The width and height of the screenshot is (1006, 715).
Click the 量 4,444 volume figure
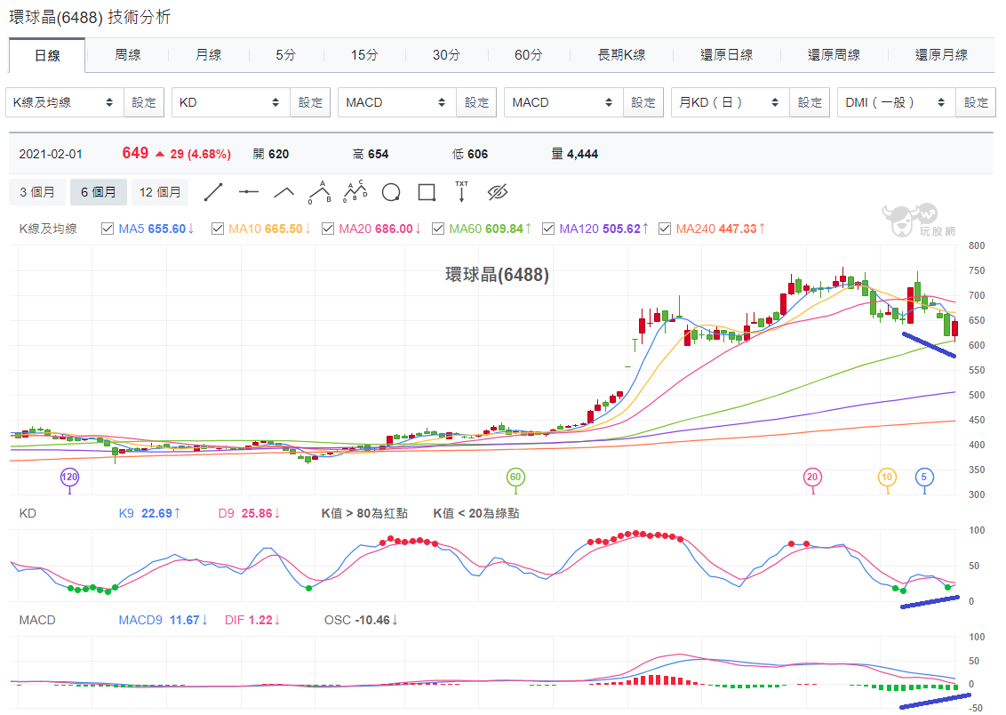pyautogui.click(x=574, y=154)
